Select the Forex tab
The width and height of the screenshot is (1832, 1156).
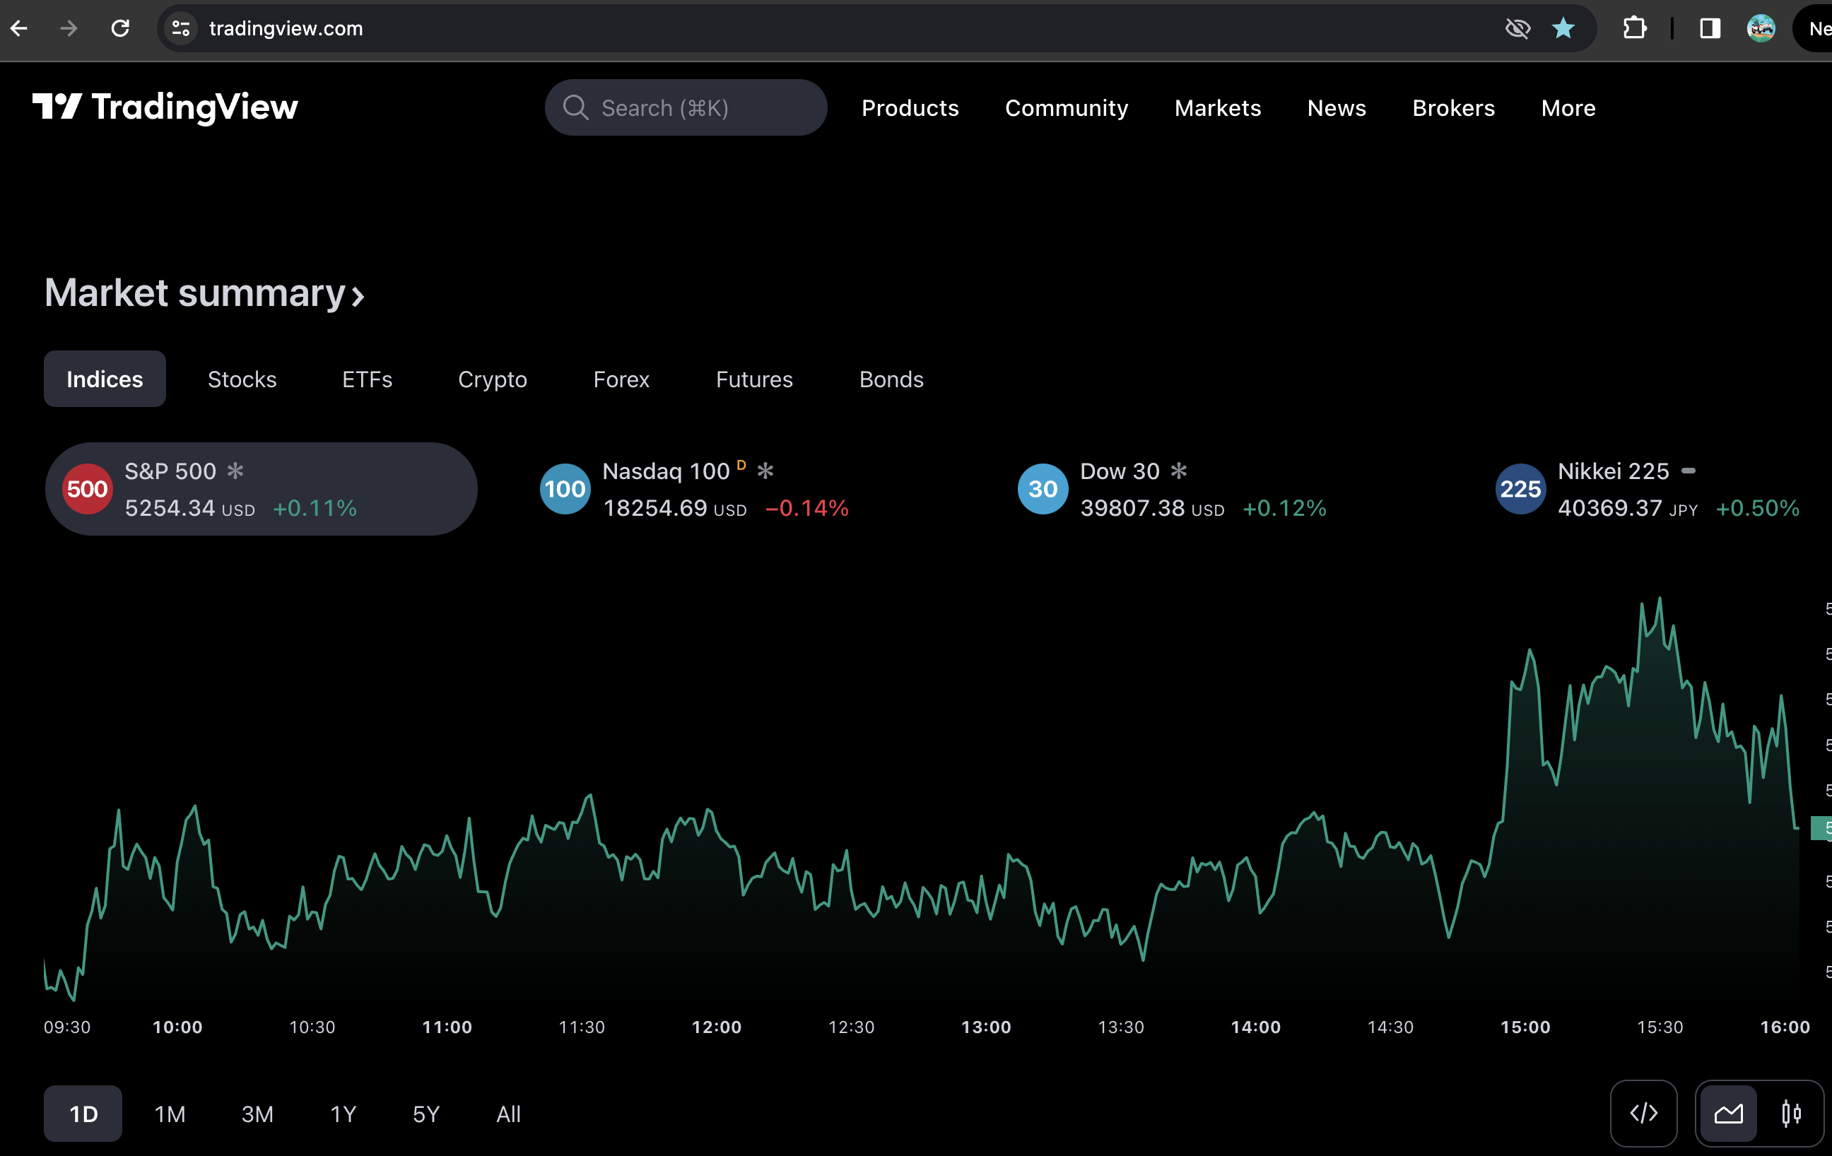tap(621, 379)
